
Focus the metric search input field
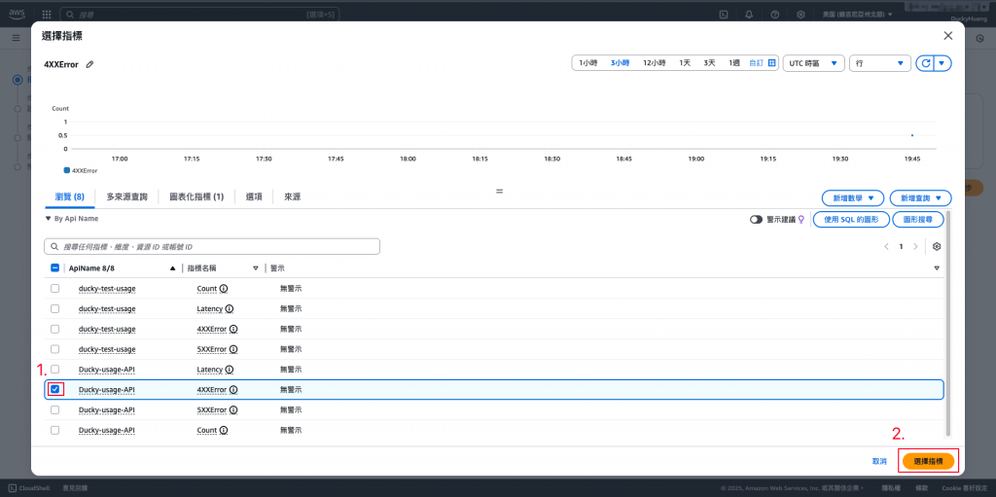tap(212, 247)
